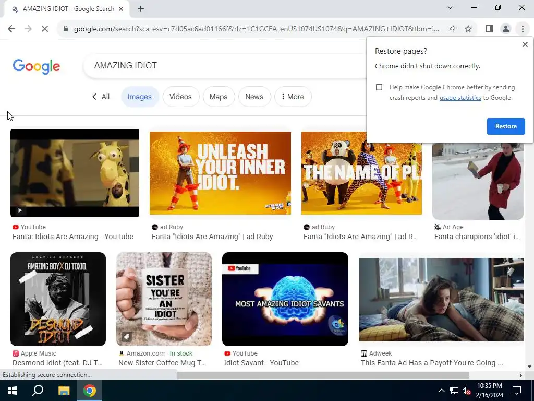
Task: Switch to the Videos tab
Action: coord(180,97)
